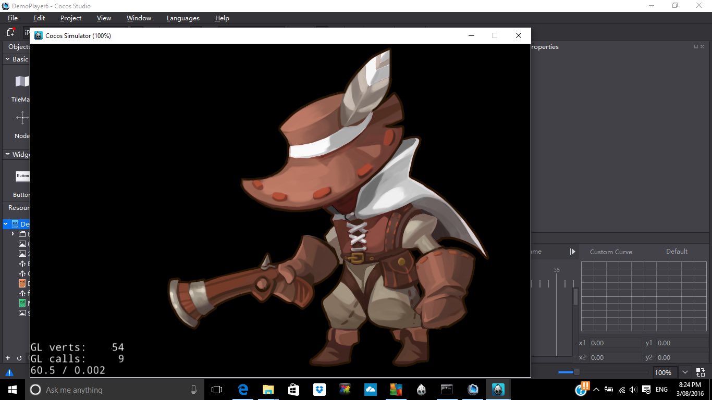Image resolution: width=712 pixels, height=400 pixels.
Task: Select the orange csd file in Resources
Action: point(22,283)
